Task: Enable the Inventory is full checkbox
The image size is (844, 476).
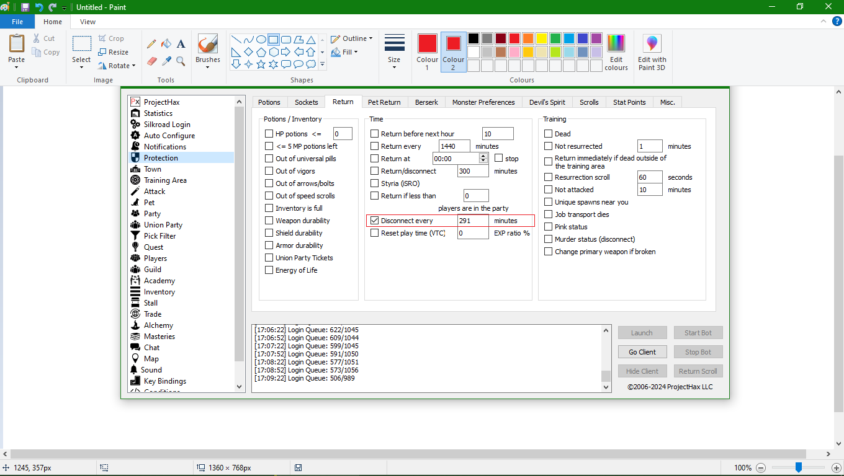Action: (269, 208)
